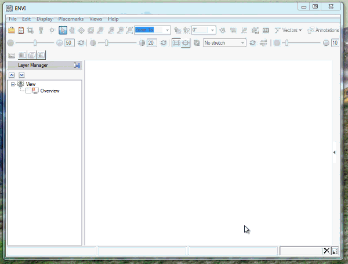The image size is (348, 264).
Task: Open the Placemarks menu
Action: click(x=71, y=19)
